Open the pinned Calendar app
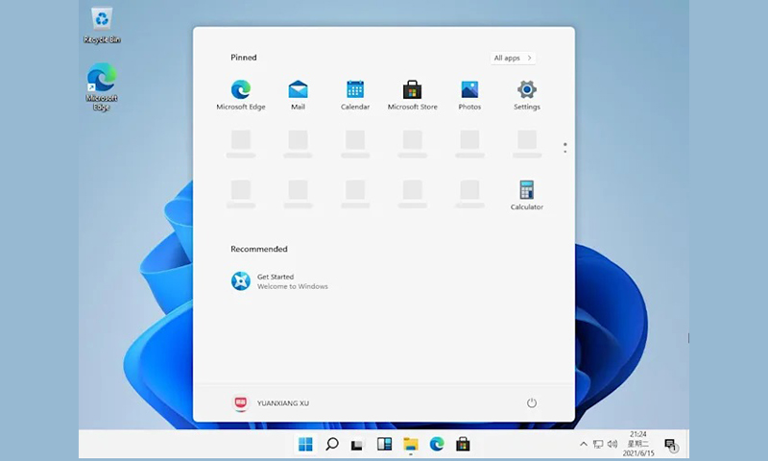This screenshot has height=461, width=768. coord(355,95)
